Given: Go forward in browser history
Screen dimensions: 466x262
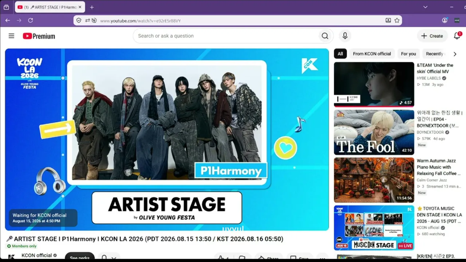Looking at the screenshot, I should (19, 20).
